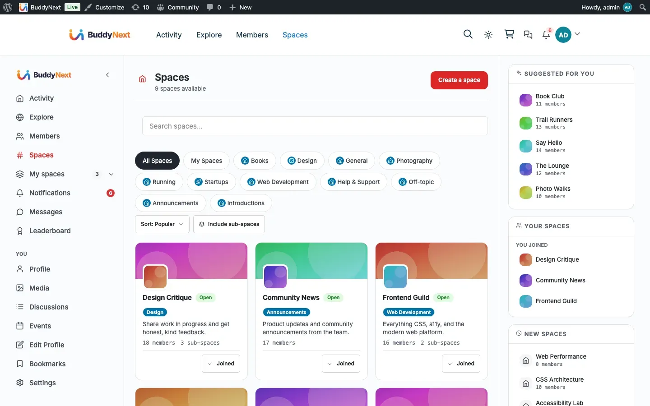Filter spaces by General category

pyautogui.click(x=352, y=161)
